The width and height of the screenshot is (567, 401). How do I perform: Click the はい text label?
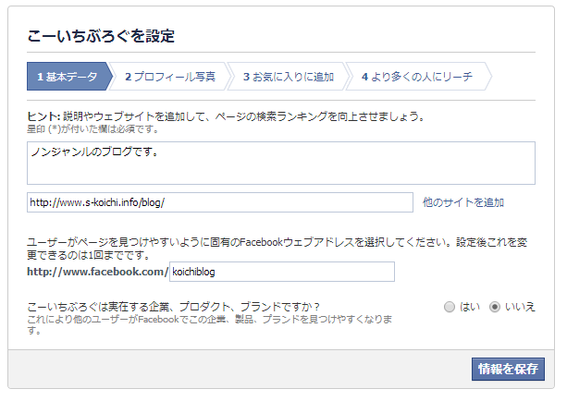[x=470, y=307]
